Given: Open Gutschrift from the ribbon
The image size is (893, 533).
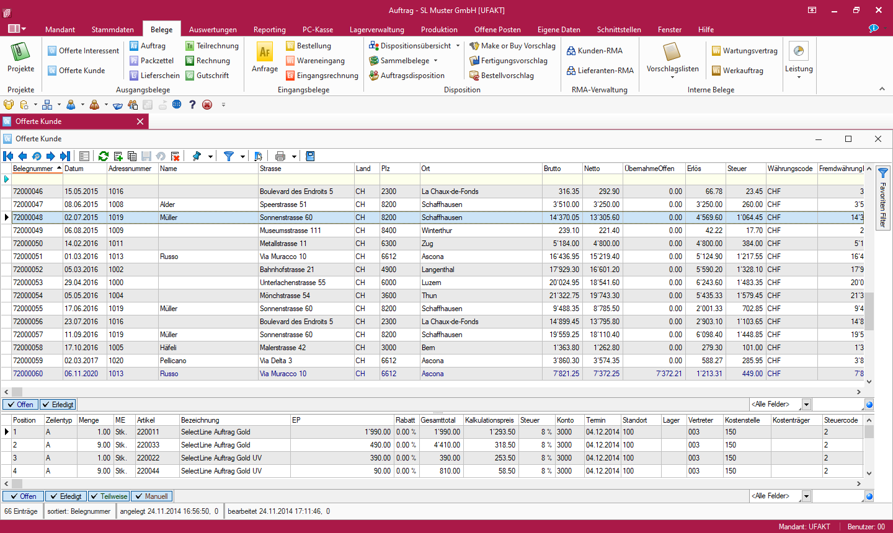Looking at the screenshot, I should pos(207,76).
